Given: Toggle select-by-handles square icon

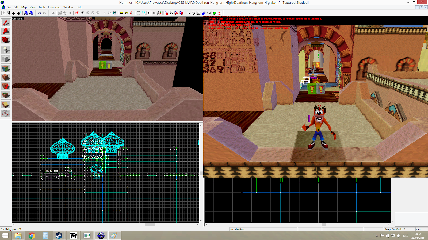Looking at the screenshot, I should pos(139,13).
